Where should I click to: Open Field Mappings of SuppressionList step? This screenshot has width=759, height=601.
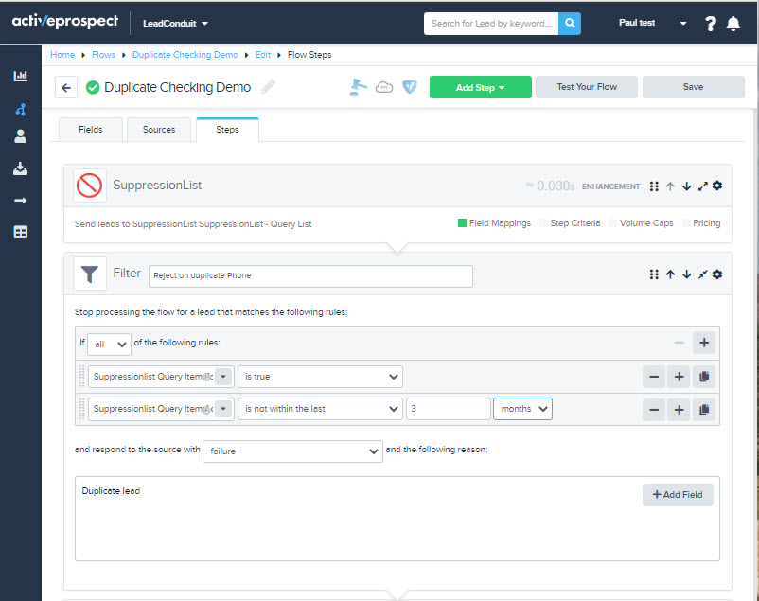coord(494,223)
